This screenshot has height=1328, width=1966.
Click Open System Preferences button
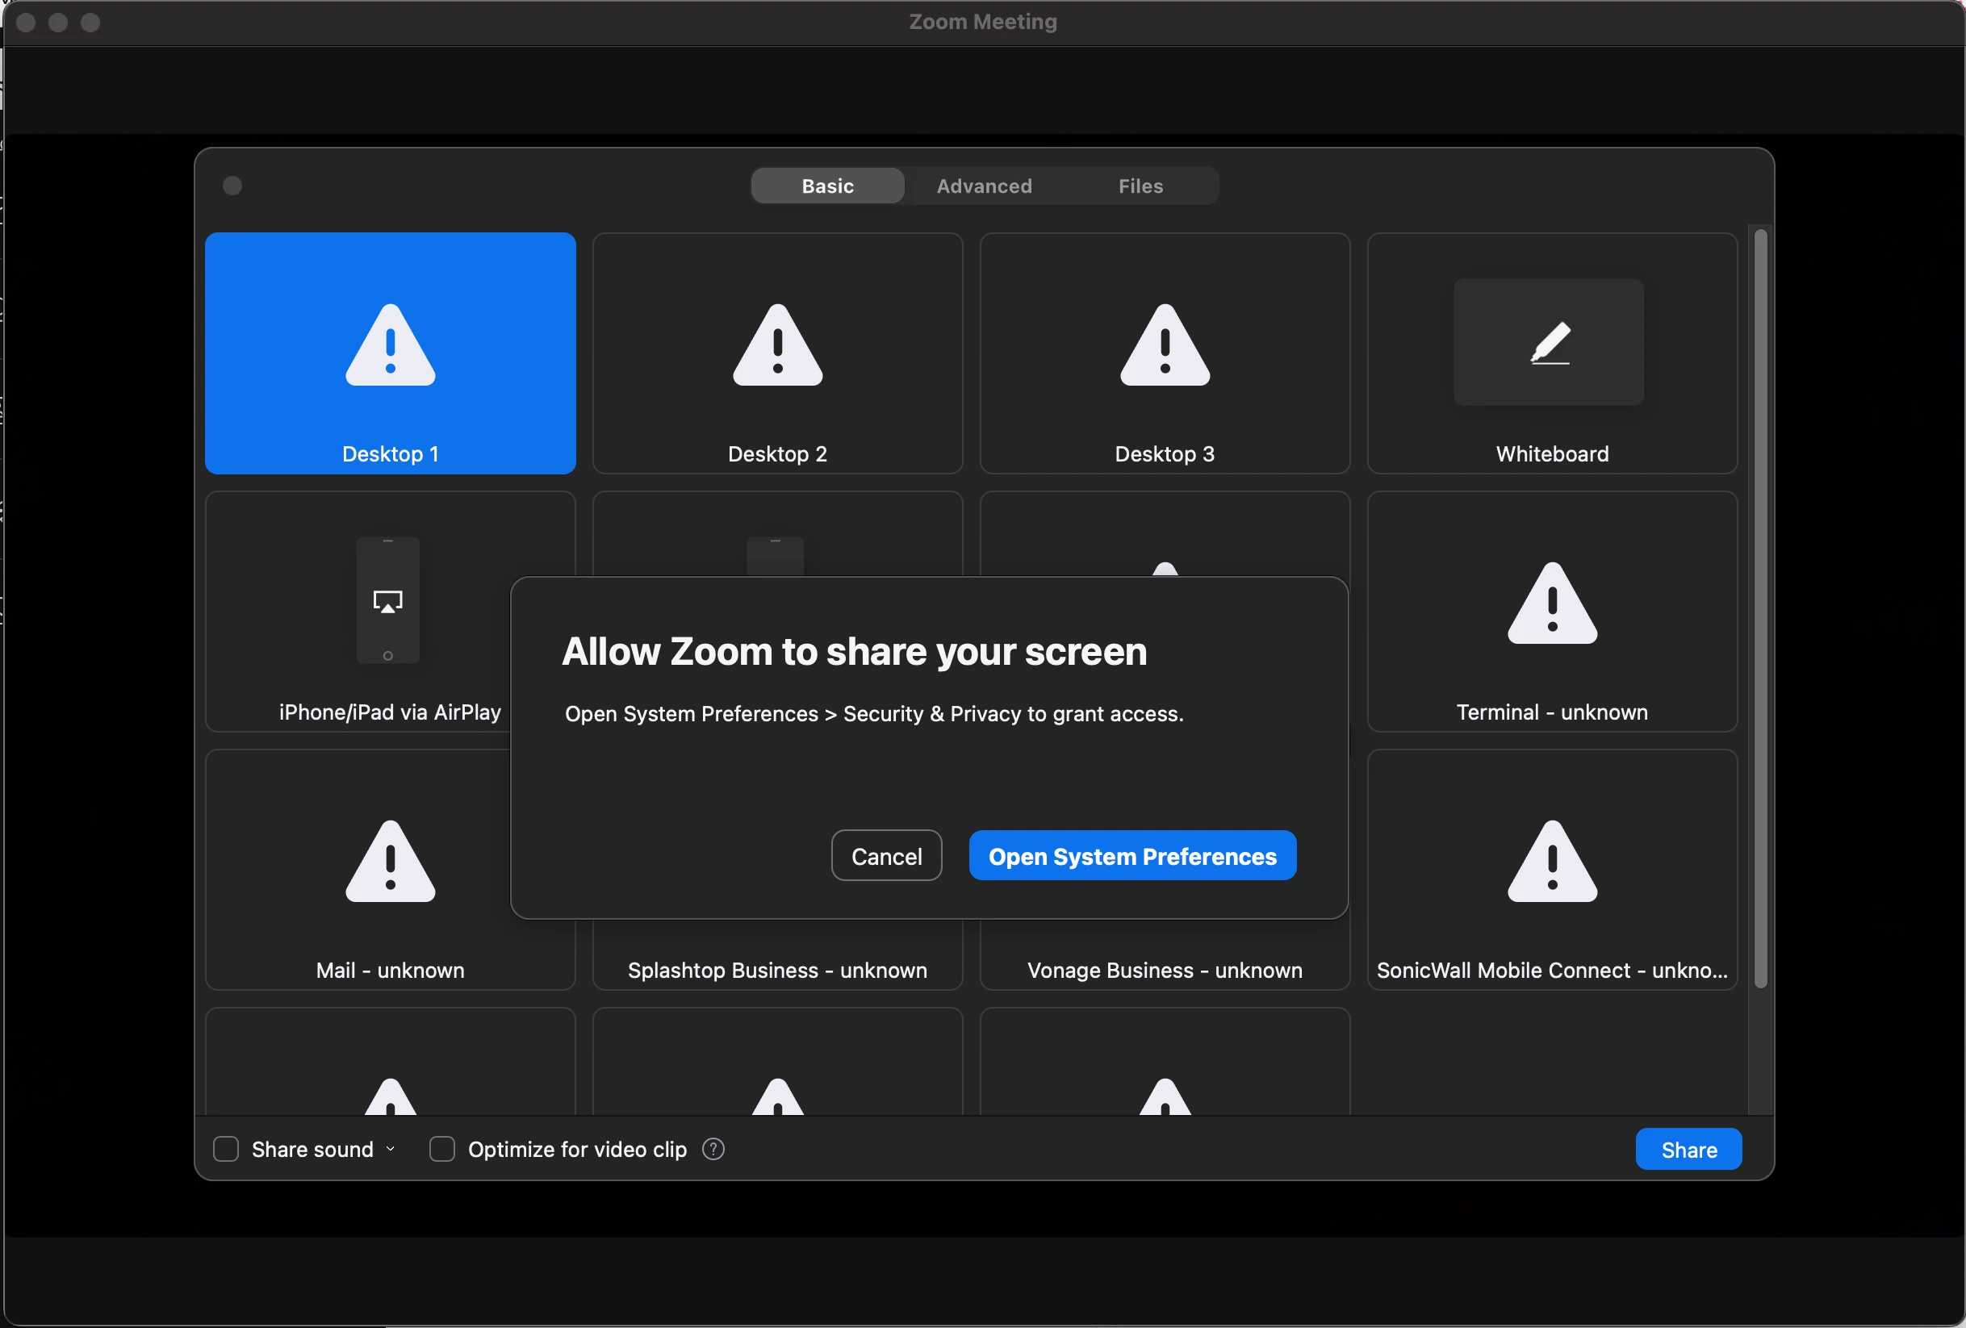point(1131,856)
